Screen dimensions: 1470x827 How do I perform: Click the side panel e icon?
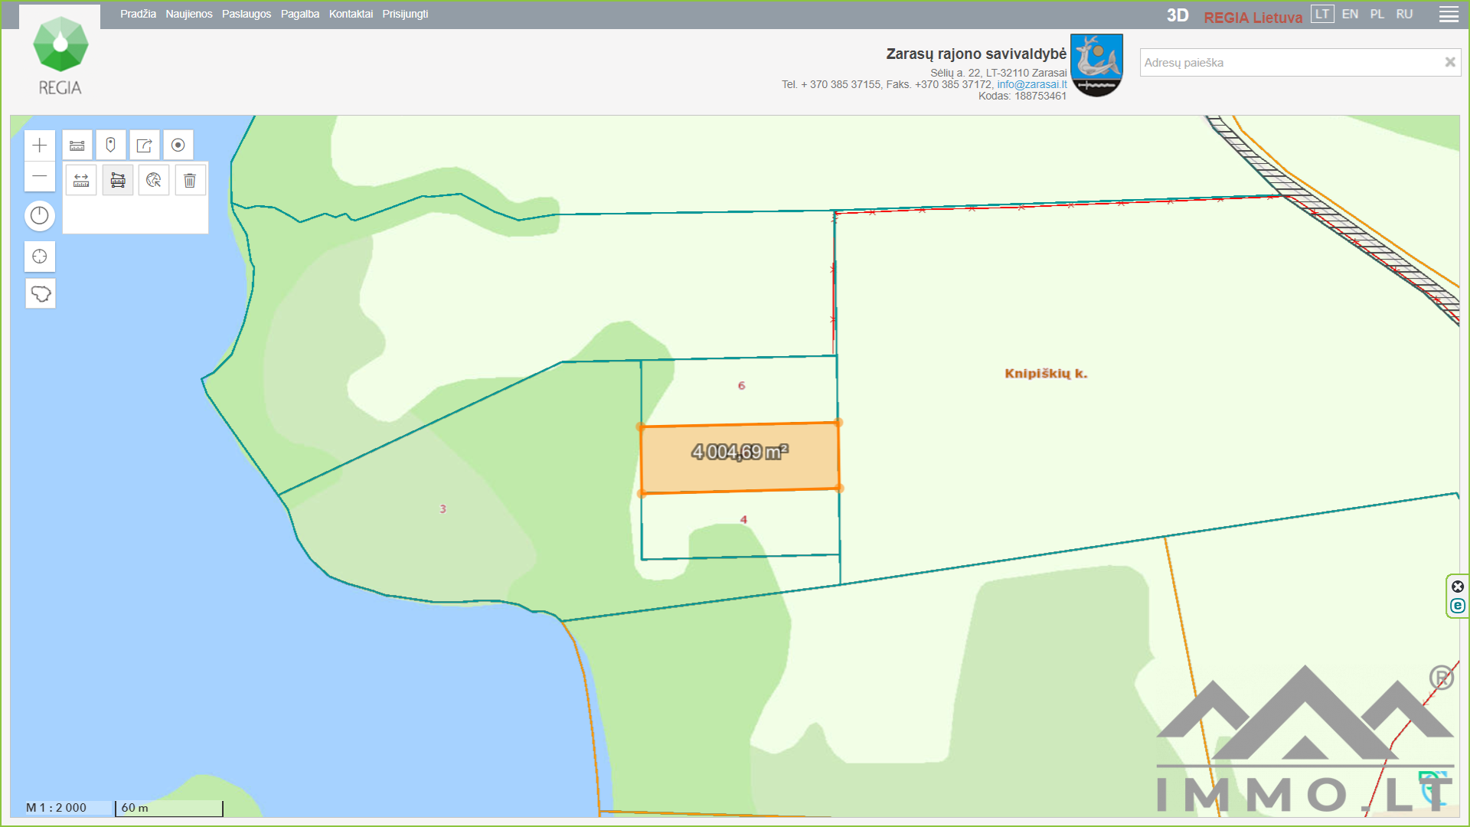point(1458,606)
